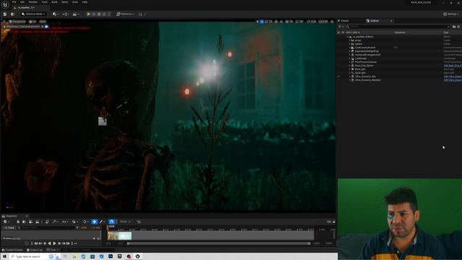Open the Settings menu in toolbar
The height and width of the screenshot is (260, 462).
[x=450, y=14]
